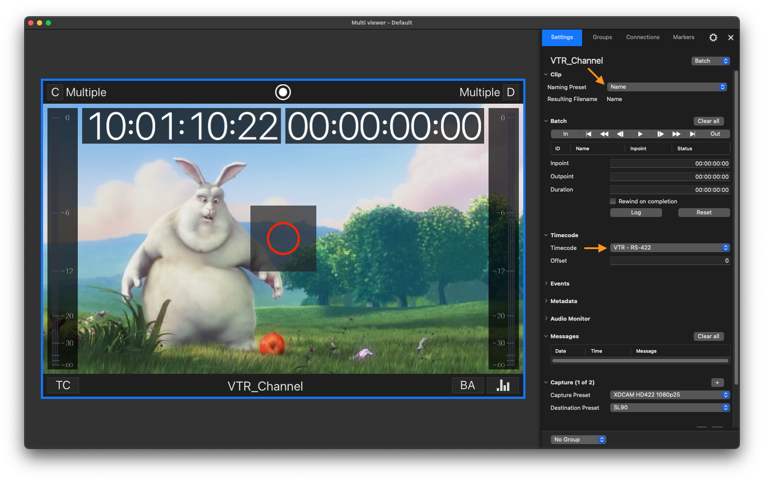764x481 pixels.
Task: Toggle the audio meters bar-graph icon
Action: [x=503, y=385]
